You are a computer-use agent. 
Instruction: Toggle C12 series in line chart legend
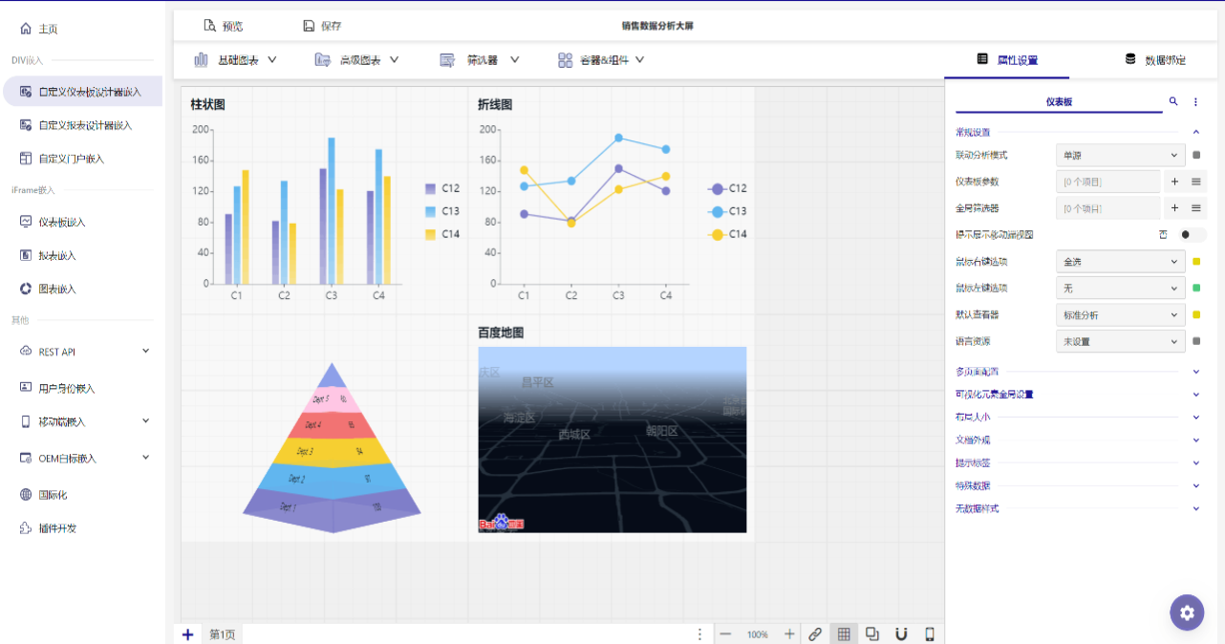pyautogui.click(x=728, y=188)
